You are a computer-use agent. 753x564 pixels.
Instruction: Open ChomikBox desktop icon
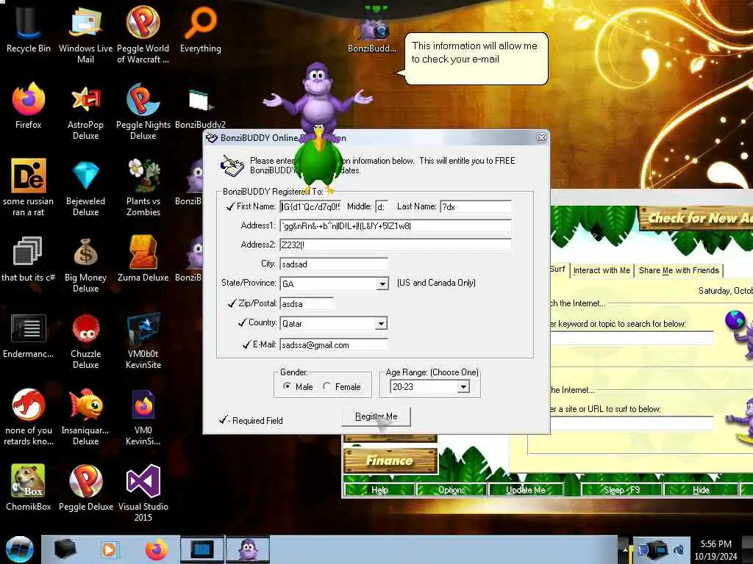tap(29, 488)
